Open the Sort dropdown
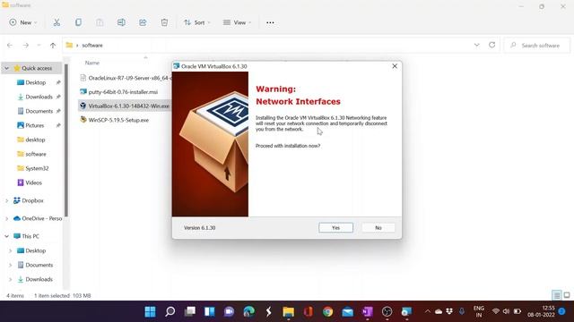The width and height of the screenshot is (574, 322). 197,22
